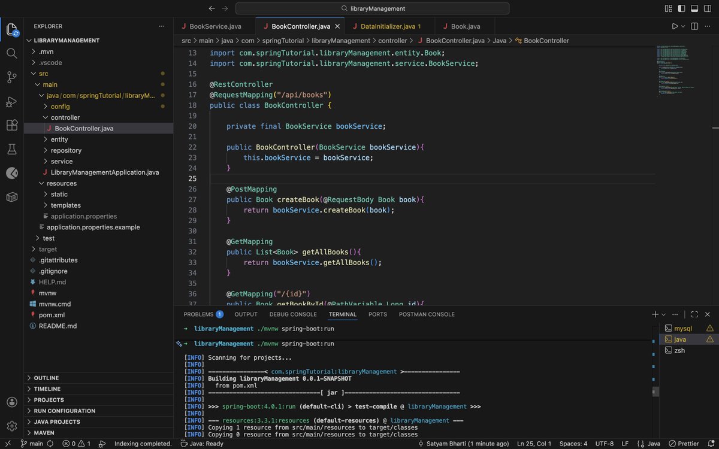Viewport: 719px width, 449px height.
Task: Switch to the Book.java tab
Action: tap(465, 26)
